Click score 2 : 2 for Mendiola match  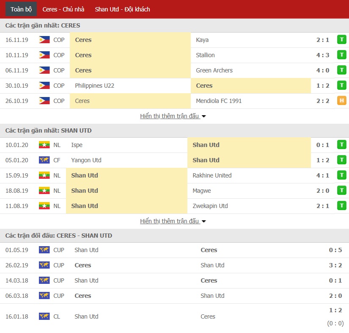click(323, 101)
